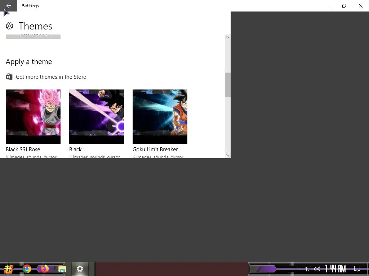The height and width of the screenshot is (276, 369).
Task: Click the 'Apply a theme' heading
Action: tap(29, 61)
